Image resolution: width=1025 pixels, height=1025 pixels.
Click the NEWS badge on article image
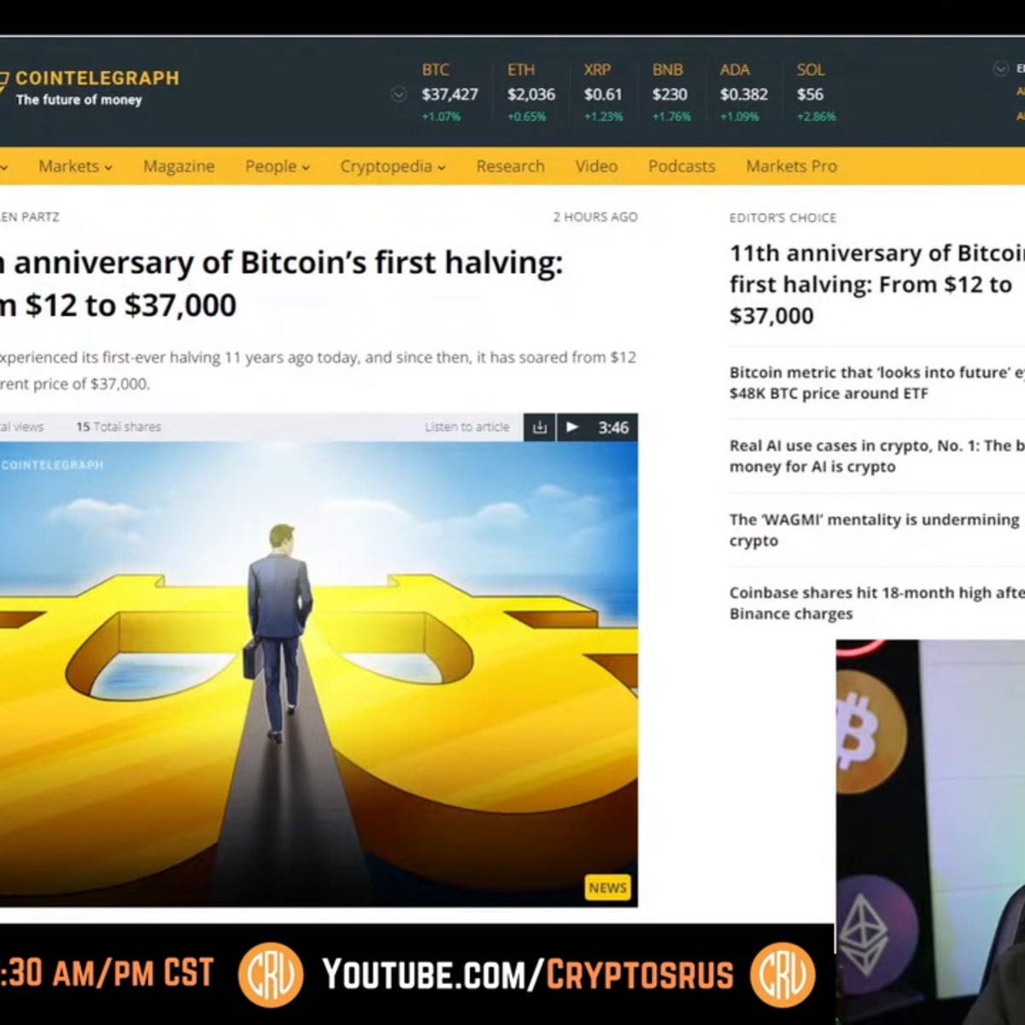click(607, 887)
